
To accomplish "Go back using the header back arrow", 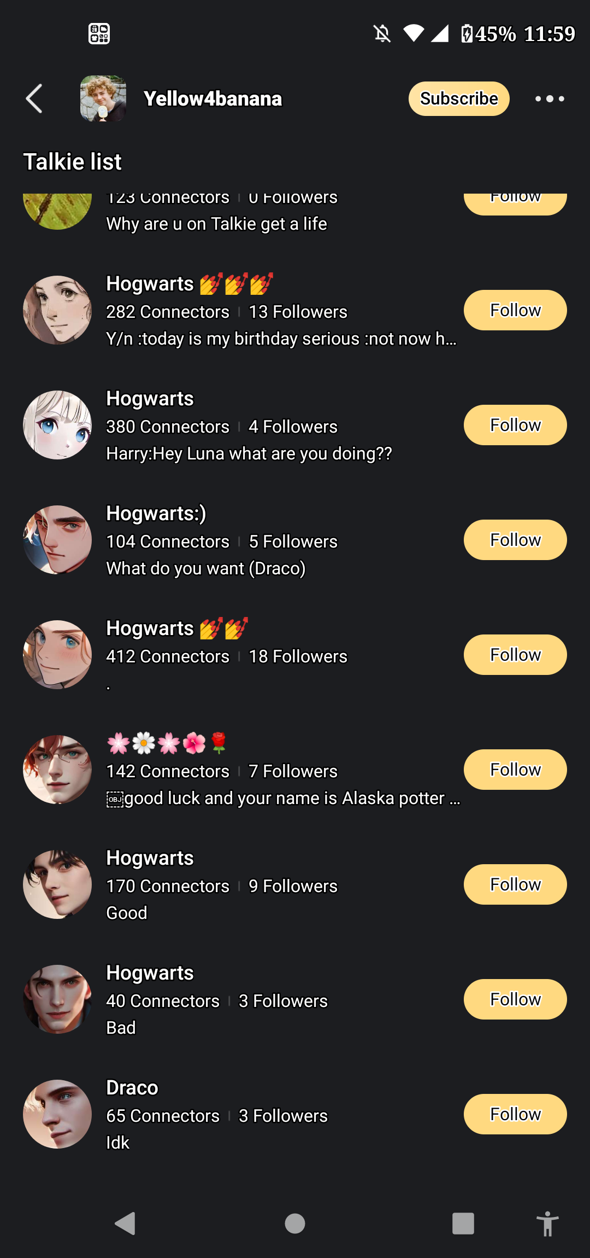I will (x=34, y=99).
